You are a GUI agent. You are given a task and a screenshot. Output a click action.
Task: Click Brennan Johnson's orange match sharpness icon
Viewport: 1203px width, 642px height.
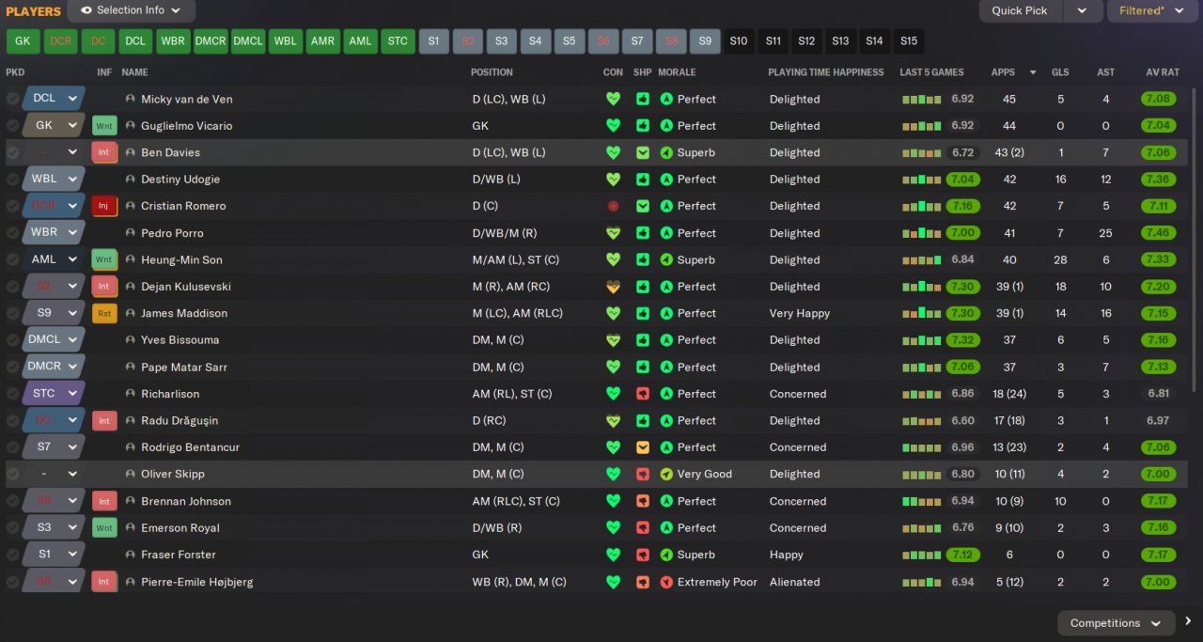pyautogui.click(x=643, y=501)
